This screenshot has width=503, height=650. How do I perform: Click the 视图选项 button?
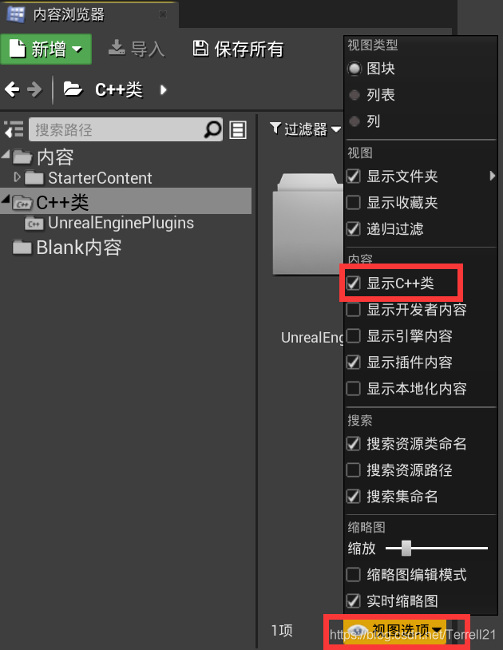pyautogui.click(x=394, y=630)
